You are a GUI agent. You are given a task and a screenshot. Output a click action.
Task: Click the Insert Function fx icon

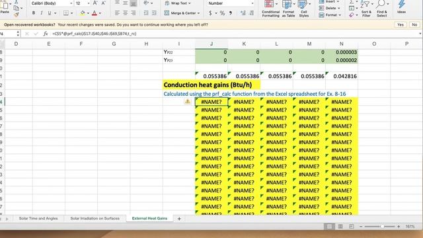click(x=46, y=34)
